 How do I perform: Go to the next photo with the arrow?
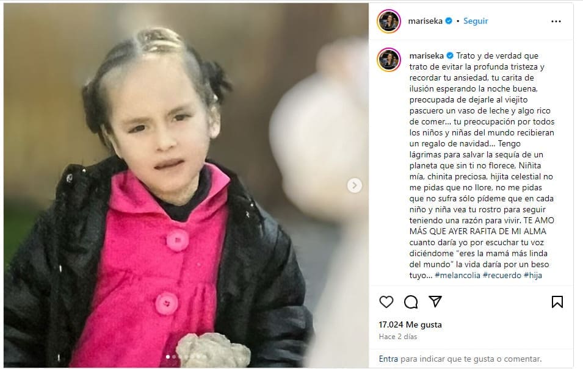pyautogui.click(x=354, y=185)
